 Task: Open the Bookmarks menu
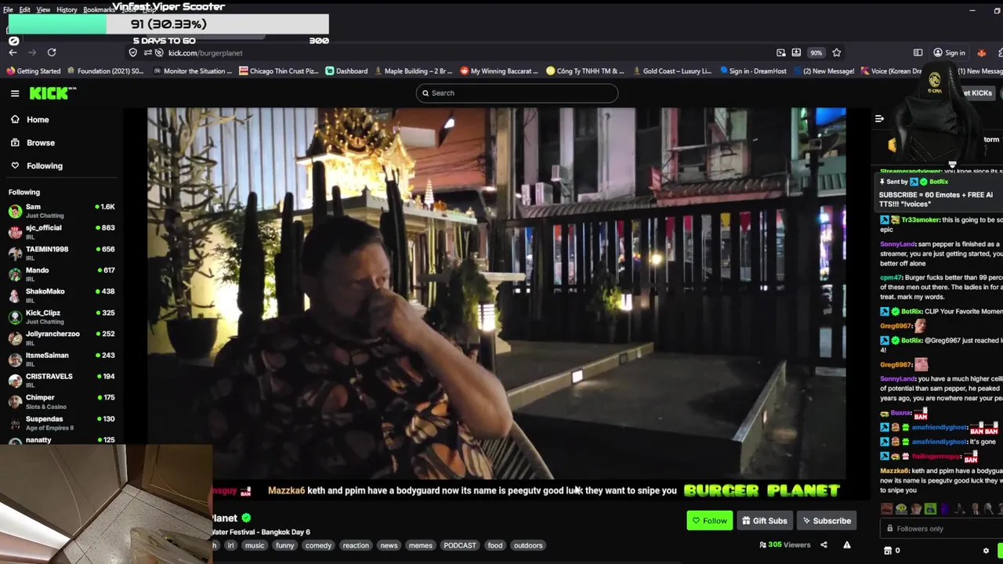point(100,9)
